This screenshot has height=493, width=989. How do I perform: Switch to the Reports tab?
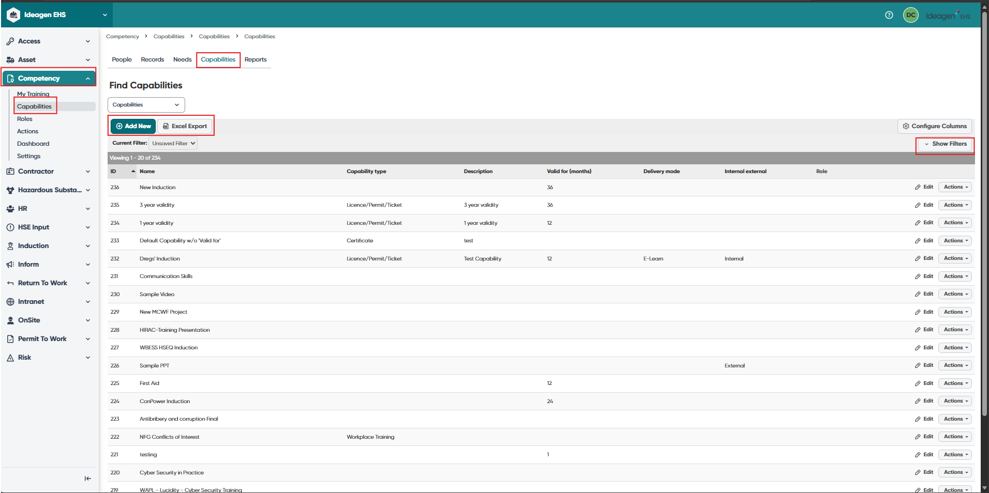256,60
